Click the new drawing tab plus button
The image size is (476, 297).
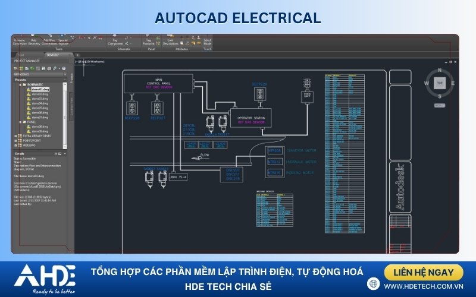tap(77, 55)
